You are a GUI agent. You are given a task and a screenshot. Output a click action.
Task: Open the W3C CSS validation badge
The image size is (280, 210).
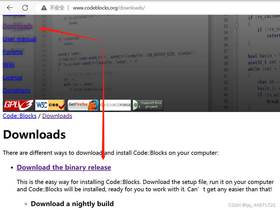pyautogui.click(x=50, y=105)
